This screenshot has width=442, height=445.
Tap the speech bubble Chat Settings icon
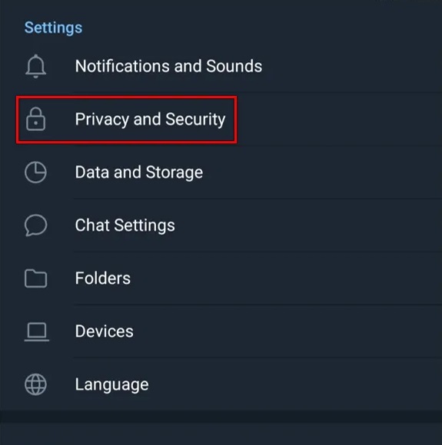35,226
